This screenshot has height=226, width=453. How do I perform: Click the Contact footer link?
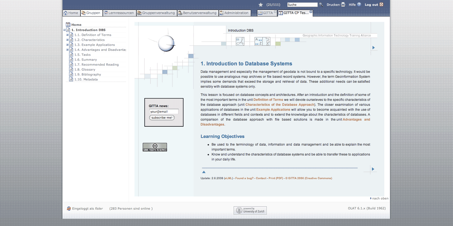tap(261, 178)
